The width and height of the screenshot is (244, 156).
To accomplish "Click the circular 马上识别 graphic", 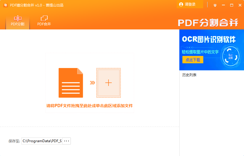I will point(230,56).
